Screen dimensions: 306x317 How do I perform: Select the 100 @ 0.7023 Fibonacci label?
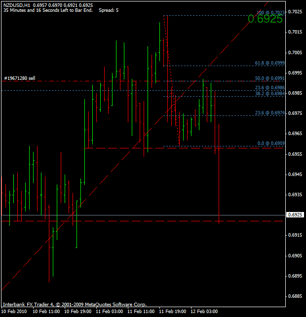point(270,12)
